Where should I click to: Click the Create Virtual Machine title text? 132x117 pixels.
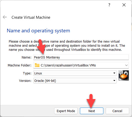coord(31,17)
